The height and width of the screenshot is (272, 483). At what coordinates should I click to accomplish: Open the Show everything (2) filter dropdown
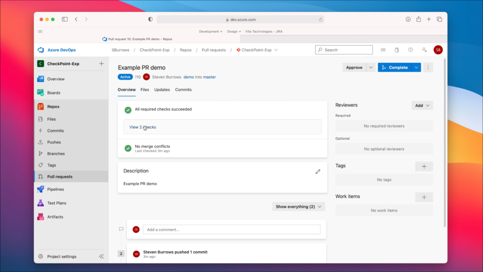299,207
